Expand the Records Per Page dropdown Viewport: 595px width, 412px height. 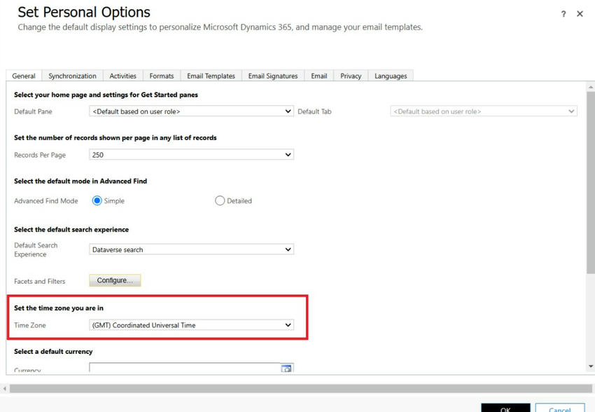(190, 154)
